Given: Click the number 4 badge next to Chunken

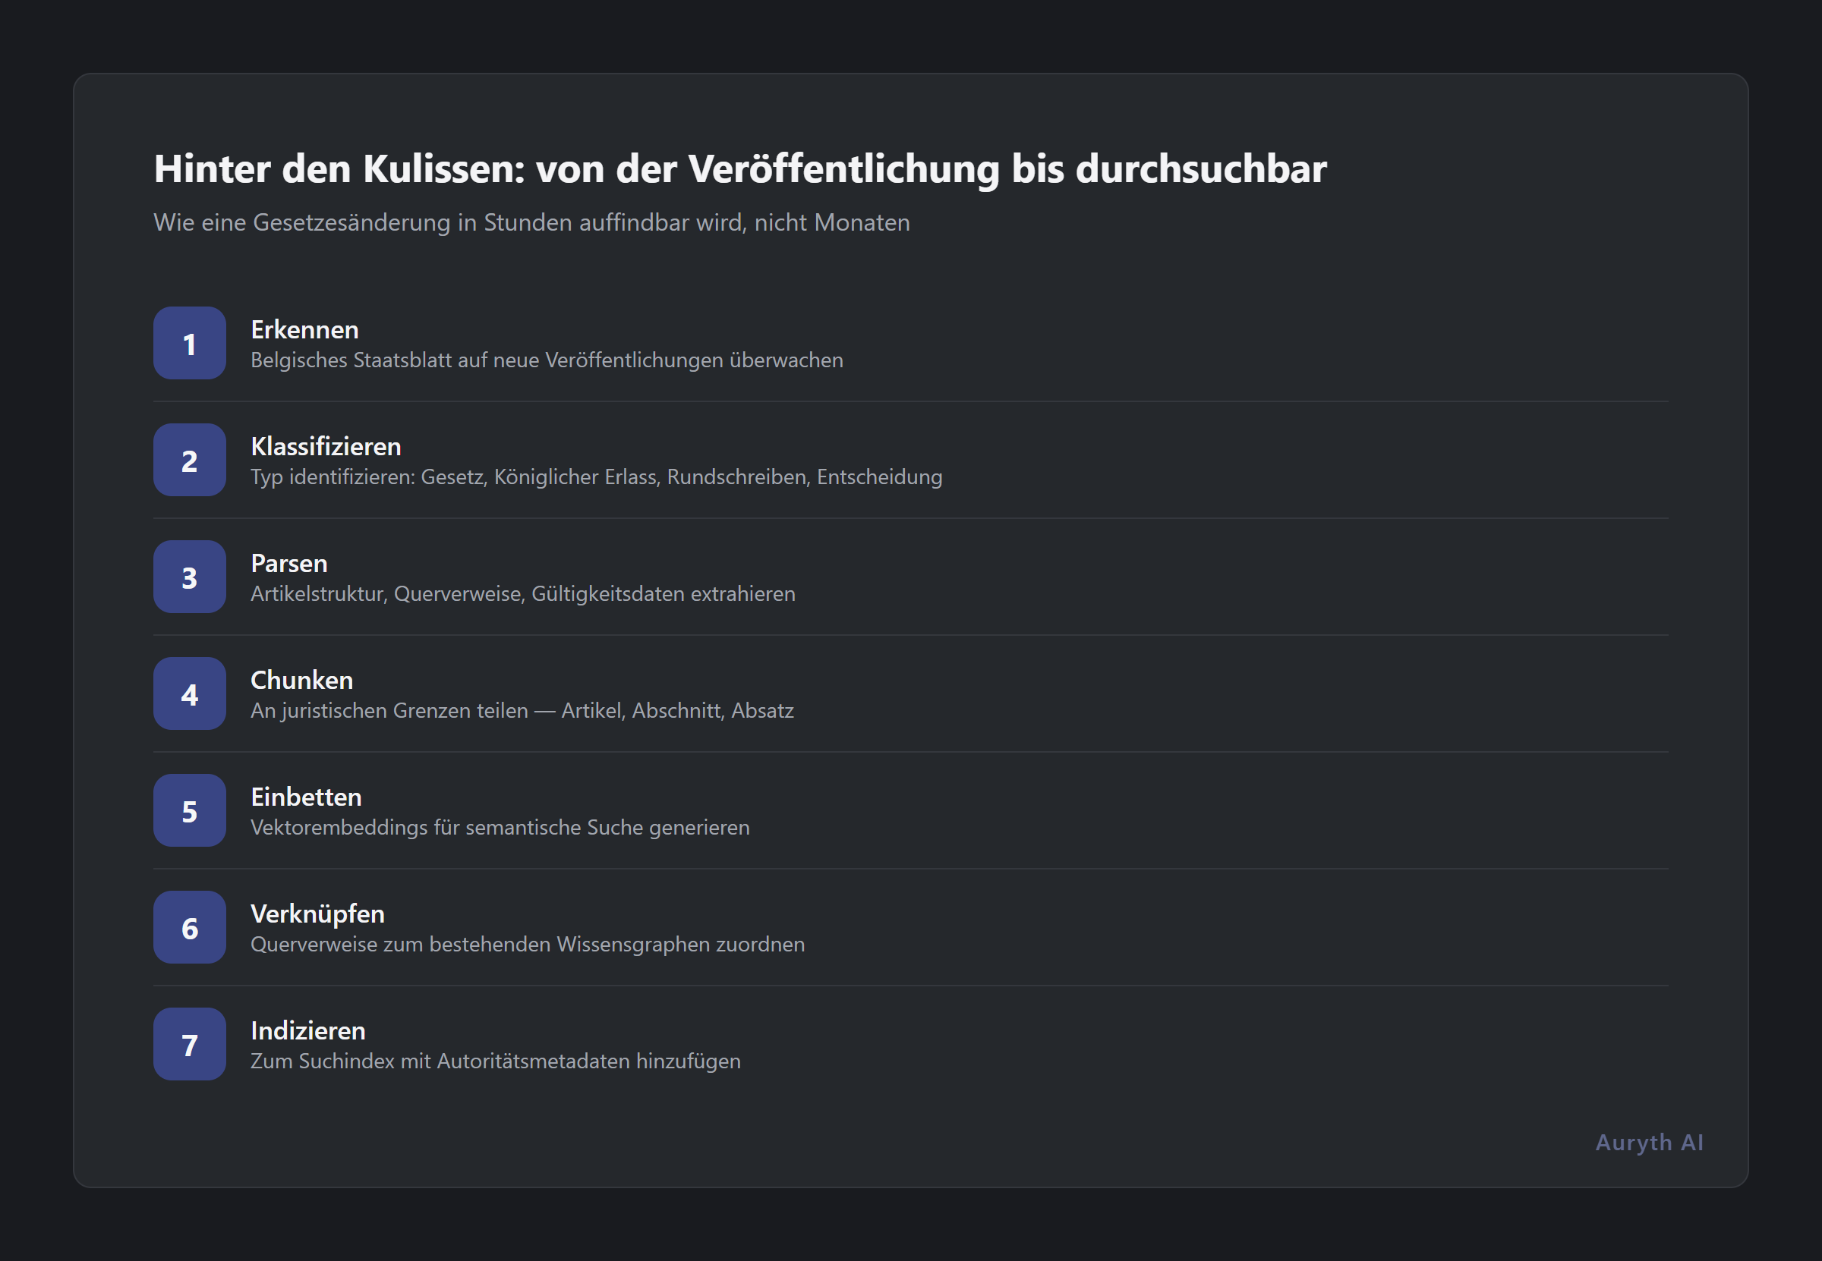Looking at the screenshot, I should pos(189,693).
